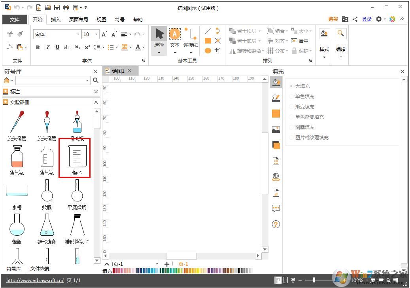The width and height of the screenshot is (410, 288).
Task: Open the line style panel icon
Action: tap(276, 98)
